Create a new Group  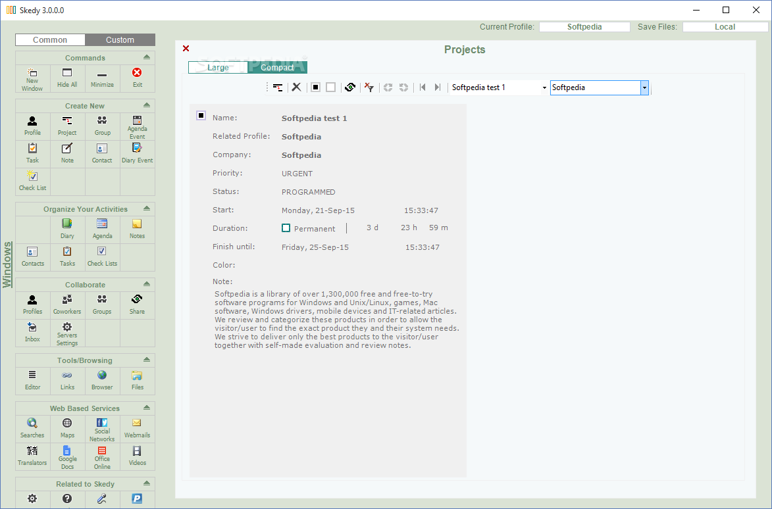(x=103, y=126)
